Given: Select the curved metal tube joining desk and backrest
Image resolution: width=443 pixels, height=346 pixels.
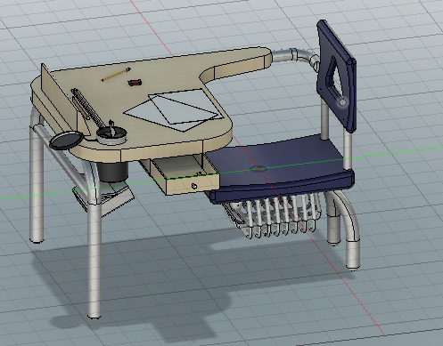Looking at the screenshot, I should point(296,56).
